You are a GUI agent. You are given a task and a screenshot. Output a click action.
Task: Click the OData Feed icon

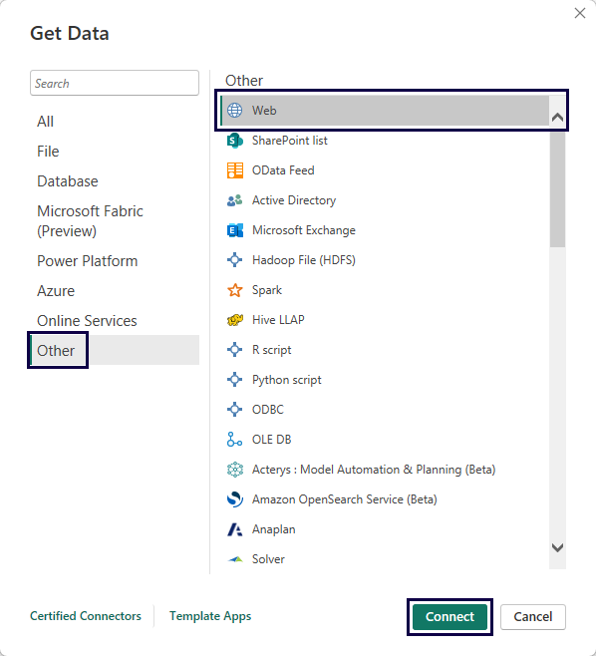point(234,170)
